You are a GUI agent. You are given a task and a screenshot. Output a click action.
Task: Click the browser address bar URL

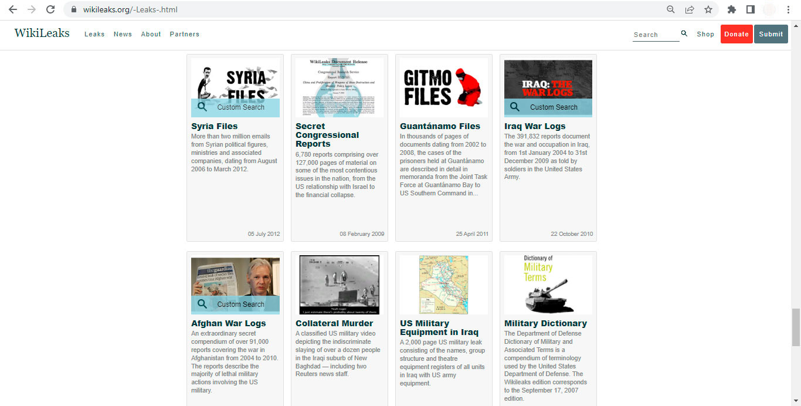[130, 9]
